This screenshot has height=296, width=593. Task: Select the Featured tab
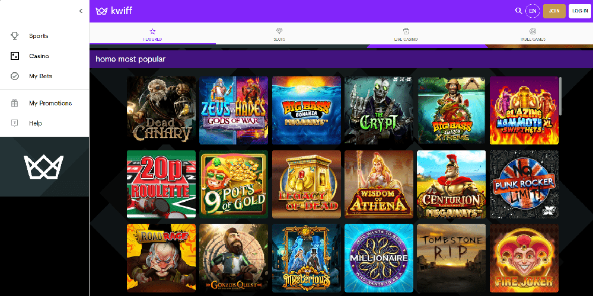(x=152, y=34)
